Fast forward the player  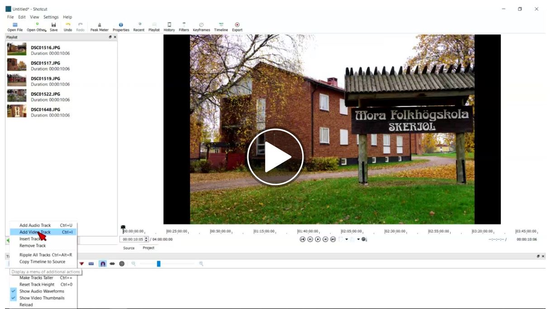325,239
